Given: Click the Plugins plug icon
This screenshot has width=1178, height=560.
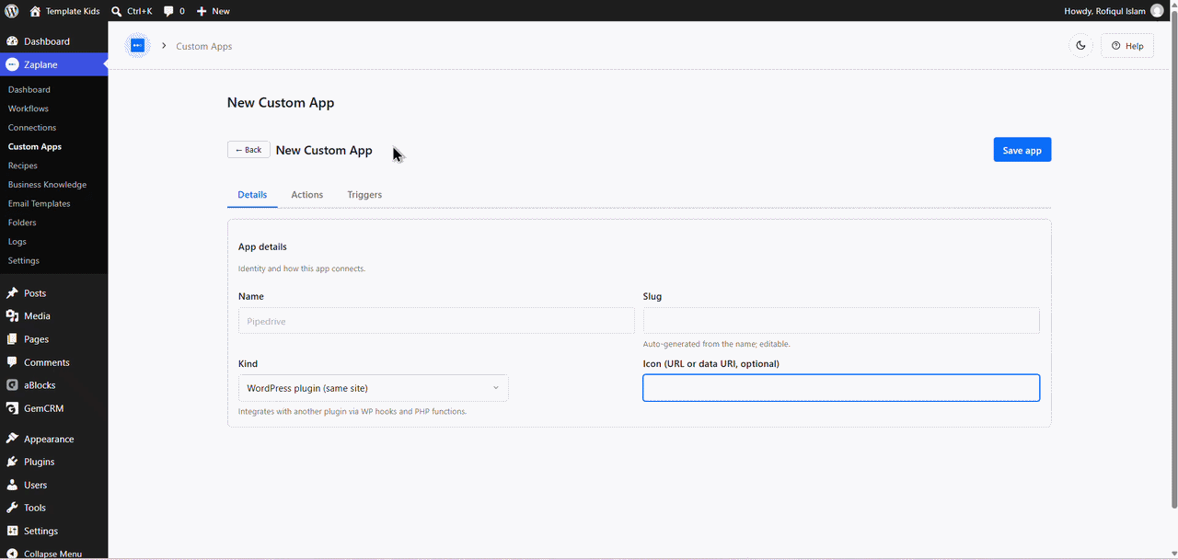Looking at the screenshot, I should (12, 462).
